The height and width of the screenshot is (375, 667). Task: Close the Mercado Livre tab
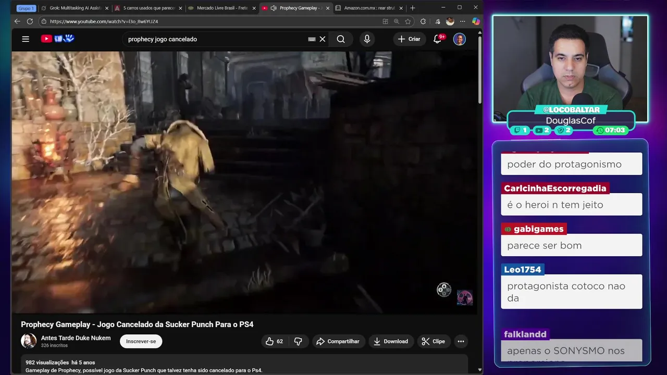tap(254, 8)
